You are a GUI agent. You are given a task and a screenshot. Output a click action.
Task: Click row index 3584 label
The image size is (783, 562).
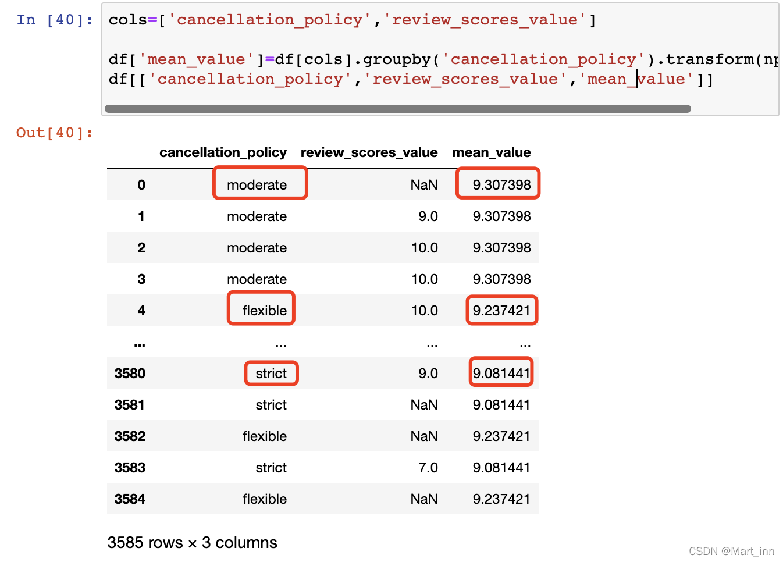pos(130,499)
